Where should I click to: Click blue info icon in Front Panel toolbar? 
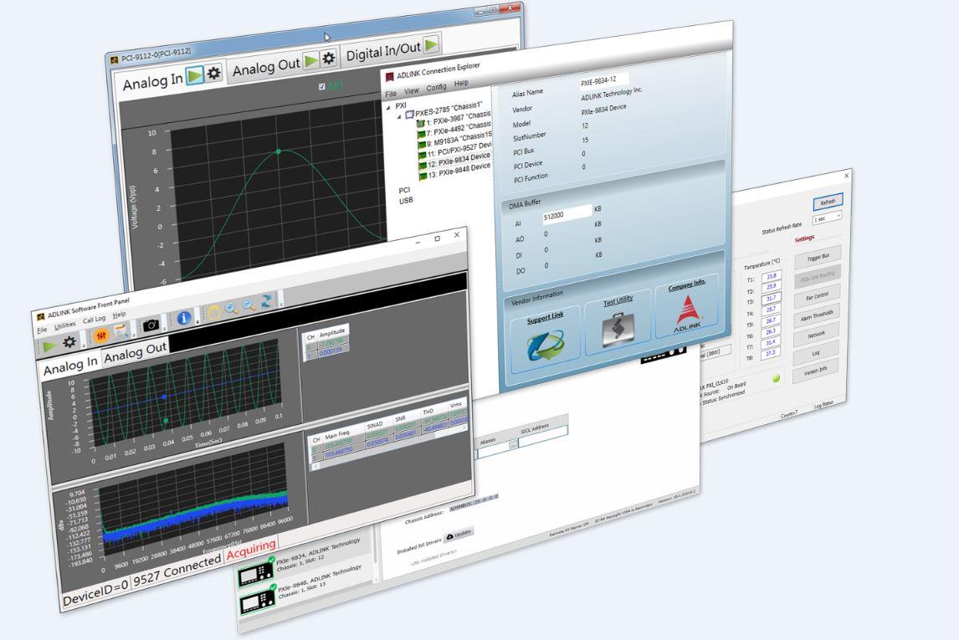pos(183,319)
